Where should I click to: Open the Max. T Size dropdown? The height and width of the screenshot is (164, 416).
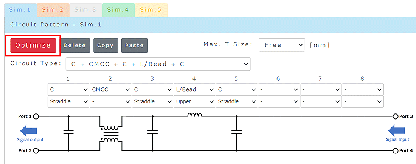pos(282,45)
